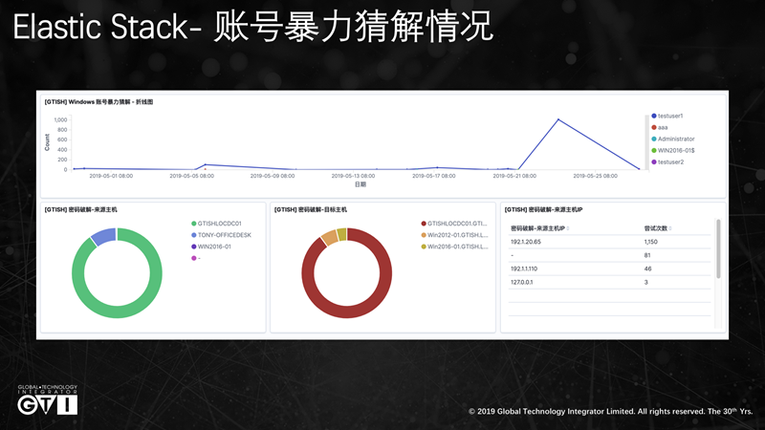Click the 密码破解-来源主机IP panel title
Viewport: 765px width, 430px height.
click(x=543, y=209)
